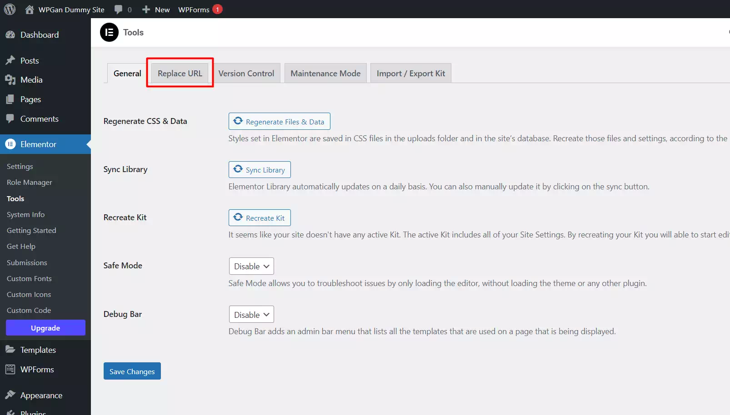Viewport: 730px width, 415px height.
Task: Click the Dashboard gauge icon
Action: (x=10, y=35)
